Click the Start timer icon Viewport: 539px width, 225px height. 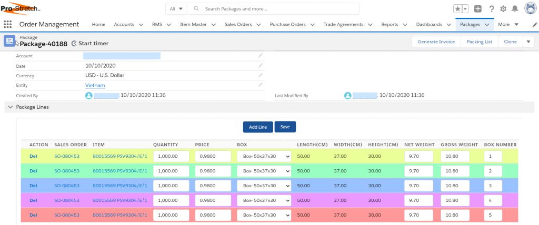pos(74,44)
